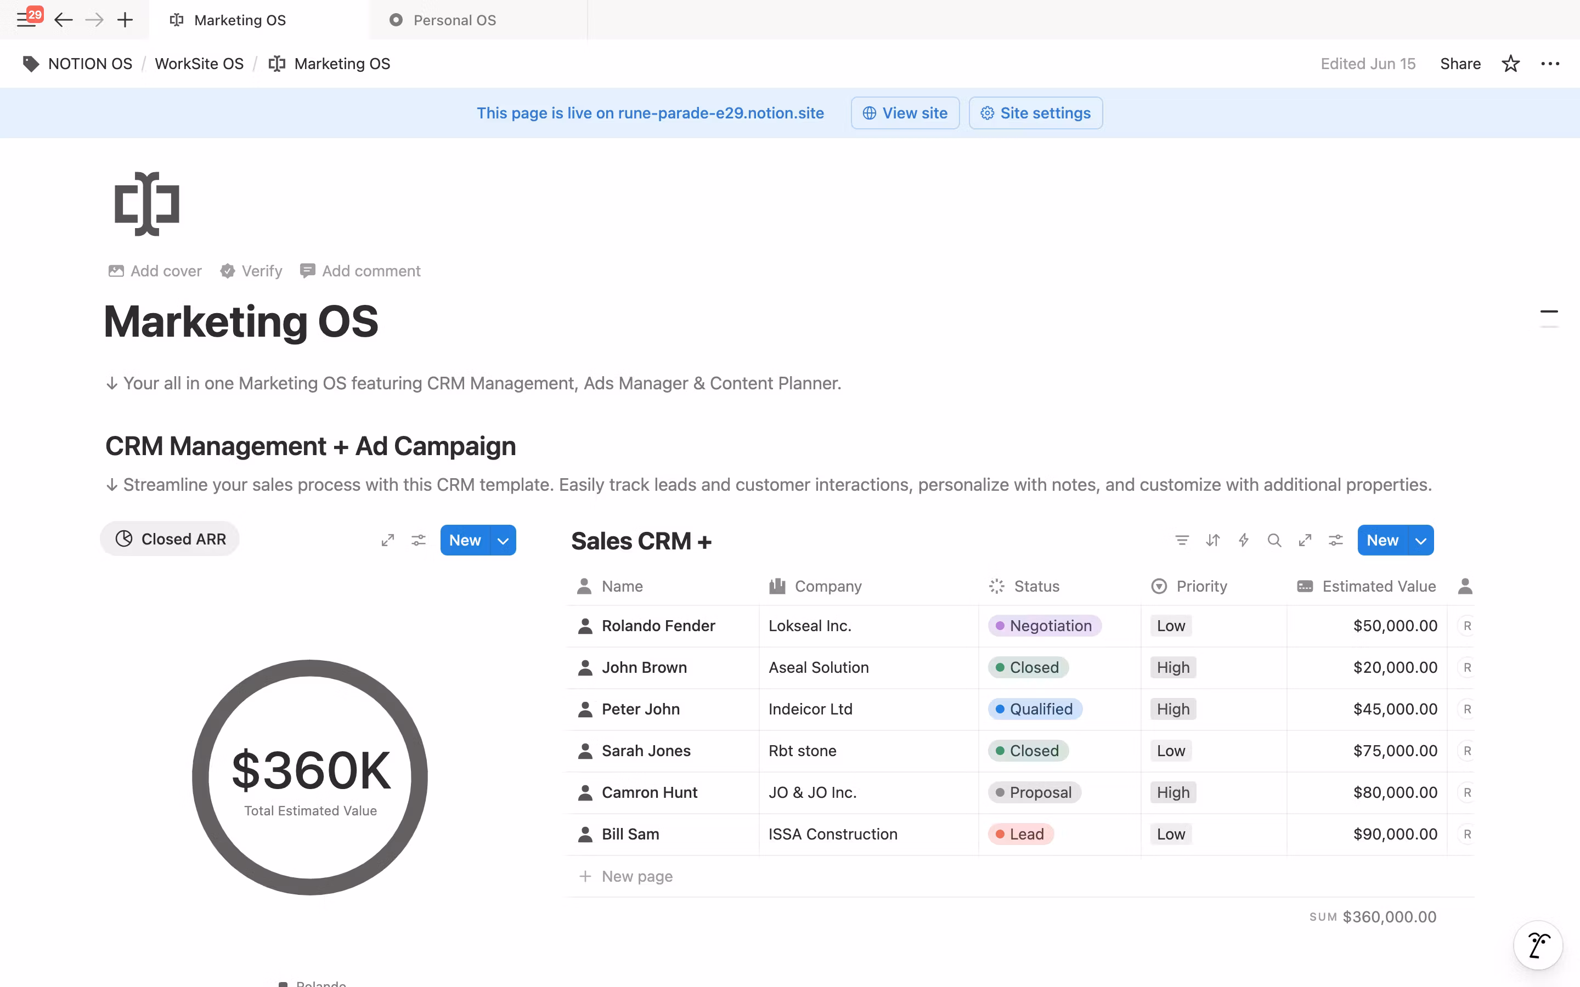Click the Negotiation status tag
This screenshot has width=1580, height=987.
tap(1044, 625)
